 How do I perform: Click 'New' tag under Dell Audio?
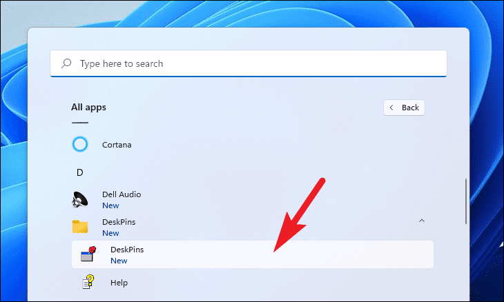(110, 205)
